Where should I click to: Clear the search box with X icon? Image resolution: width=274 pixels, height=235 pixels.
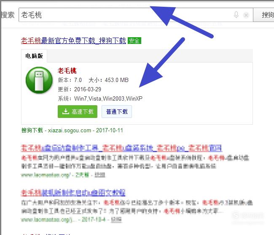coord(246,15)
